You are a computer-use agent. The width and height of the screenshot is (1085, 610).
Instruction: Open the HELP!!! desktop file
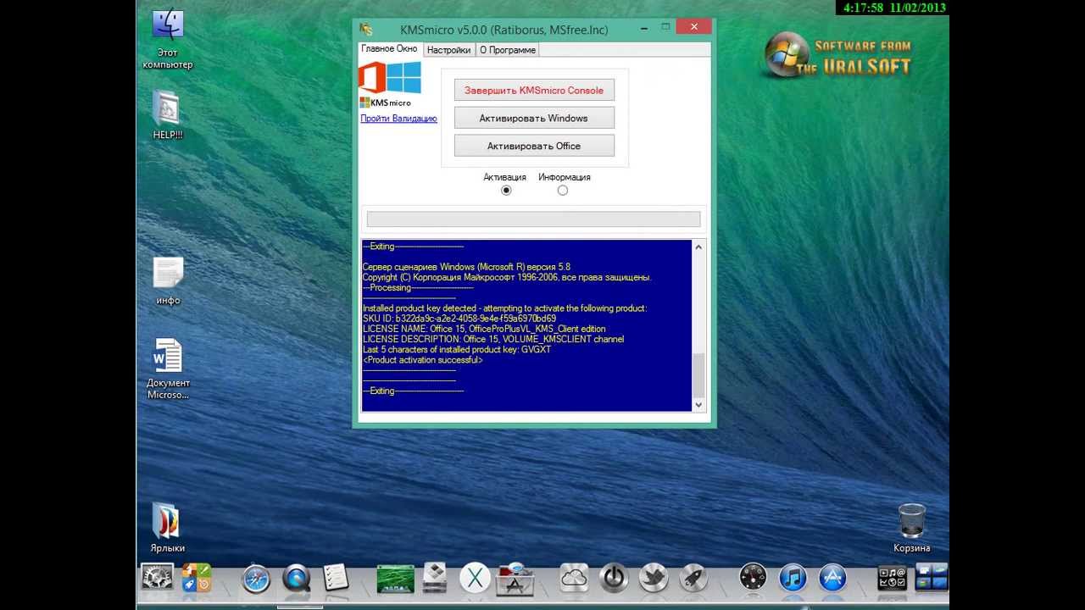168,114
